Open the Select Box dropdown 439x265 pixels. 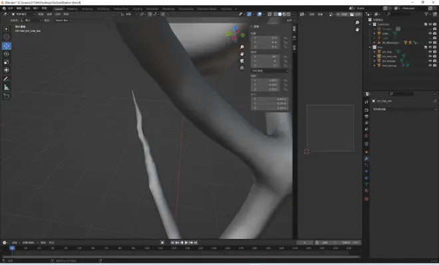[63, 21]
